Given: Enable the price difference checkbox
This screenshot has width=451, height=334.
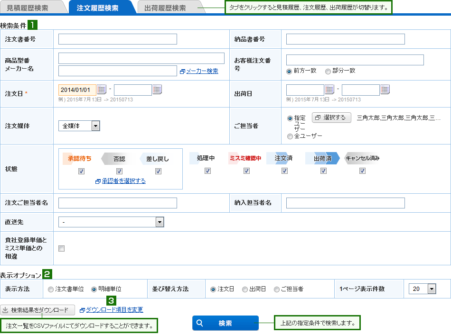Looking at the screenshot, I should coord(61,248).
